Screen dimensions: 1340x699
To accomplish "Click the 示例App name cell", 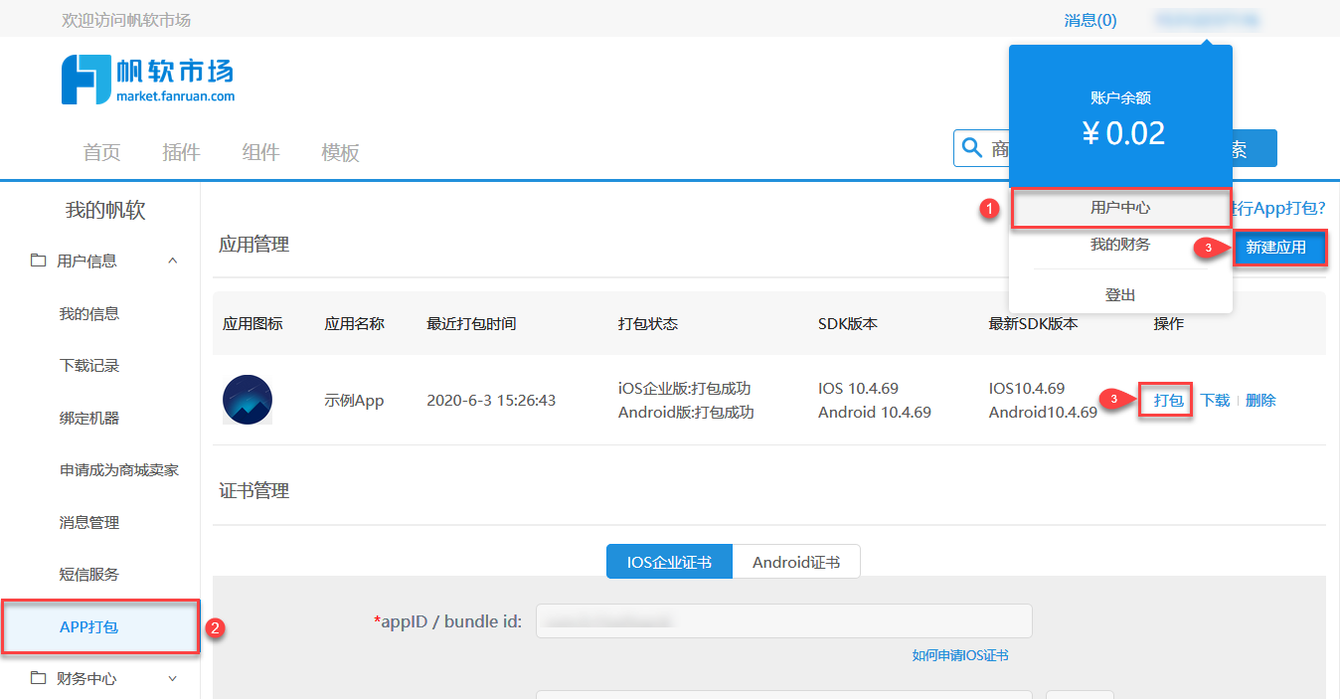I will coord(354,400).
